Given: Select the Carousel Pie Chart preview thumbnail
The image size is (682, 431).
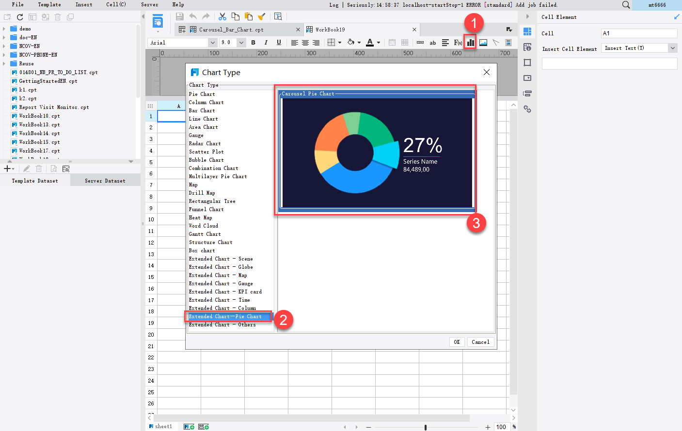Looking at the screenshot, I should pyautogui.click(x=376, y=150).
